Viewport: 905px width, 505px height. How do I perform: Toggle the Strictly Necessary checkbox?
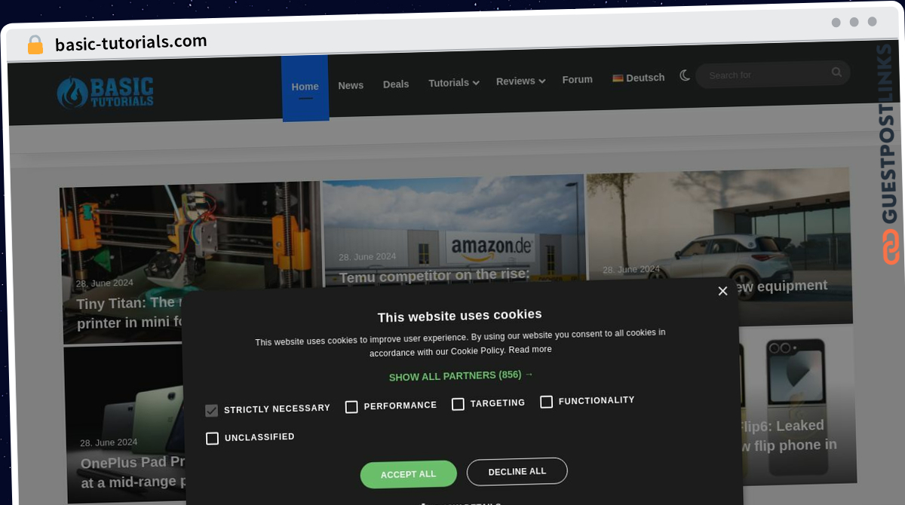[211, 411]
